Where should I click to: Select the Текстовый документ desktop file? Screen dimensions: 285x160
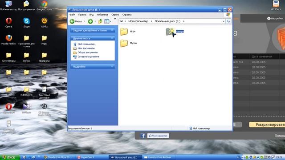point(45,90)
